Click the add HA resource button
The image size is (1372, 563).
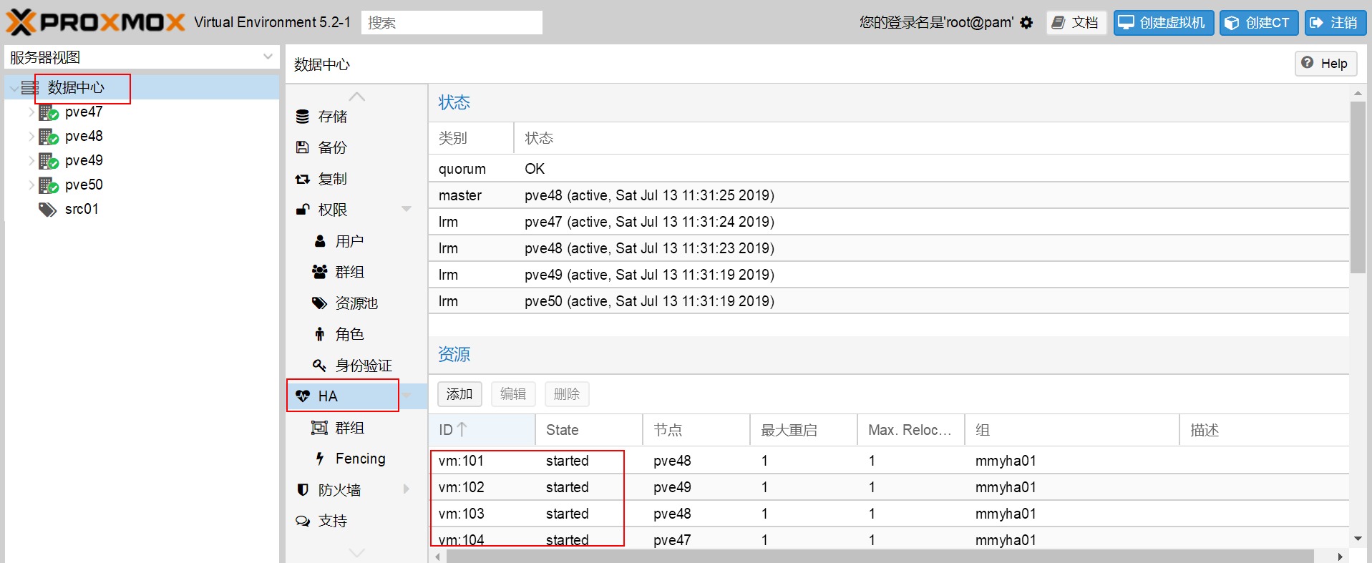point(459,394)
